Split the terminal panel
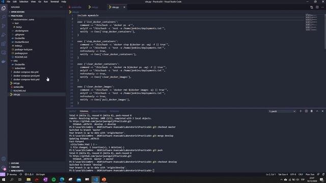The image size is (326, 183). tap(306, 111)
